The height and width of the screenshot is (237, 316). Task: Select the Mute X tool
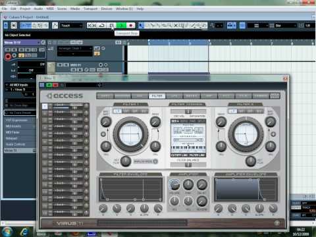[176, 26]
